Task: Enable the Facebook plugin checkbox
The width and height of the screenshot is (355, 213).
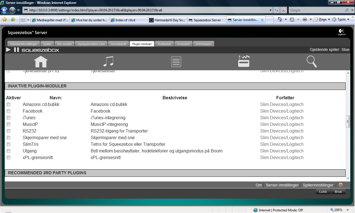Action: click(9, 111)
